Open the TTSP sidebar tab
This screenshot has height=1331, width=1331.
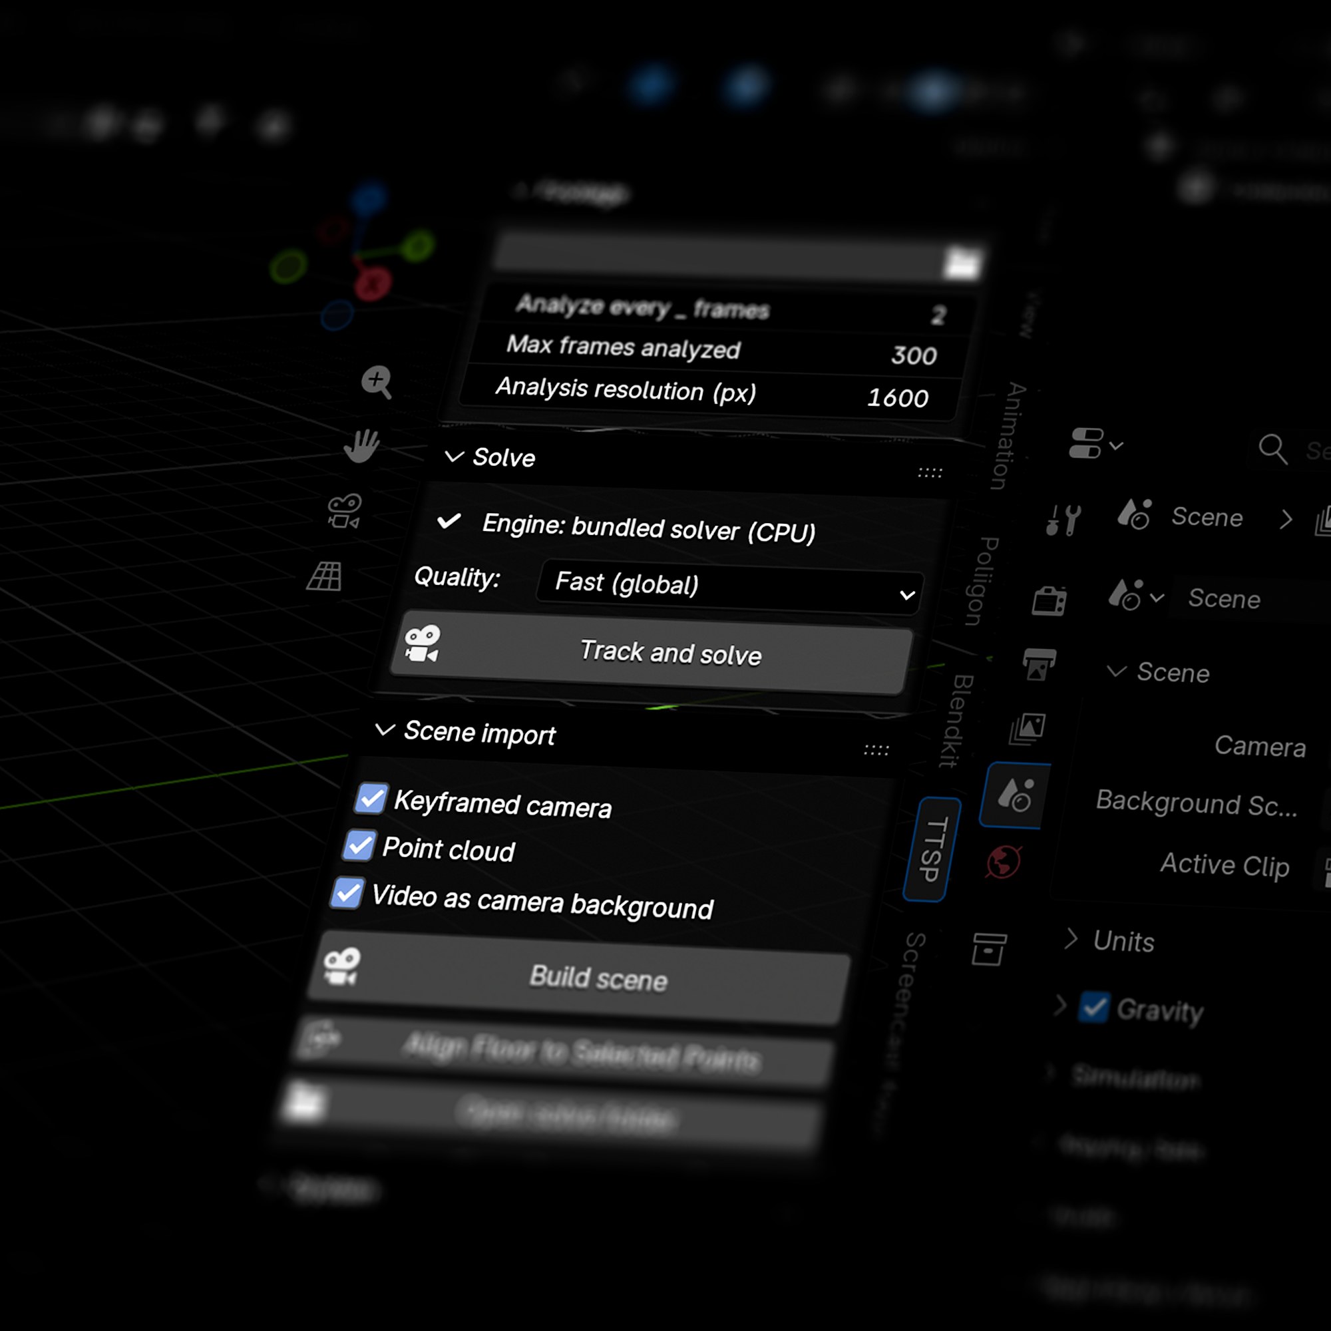[x=932, y=849]
